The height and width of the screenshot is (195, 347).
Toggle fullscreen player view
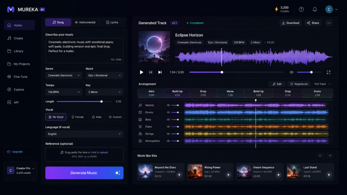click(328, 72)
